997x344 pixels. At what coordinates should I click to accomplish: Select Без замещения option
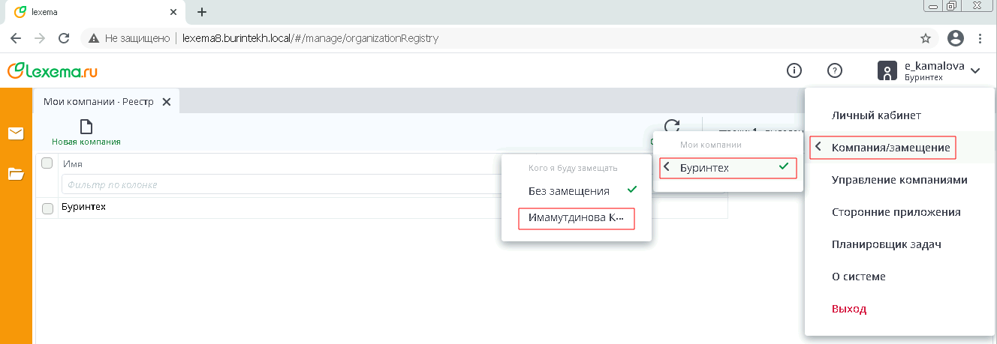[x=569, y=191]
